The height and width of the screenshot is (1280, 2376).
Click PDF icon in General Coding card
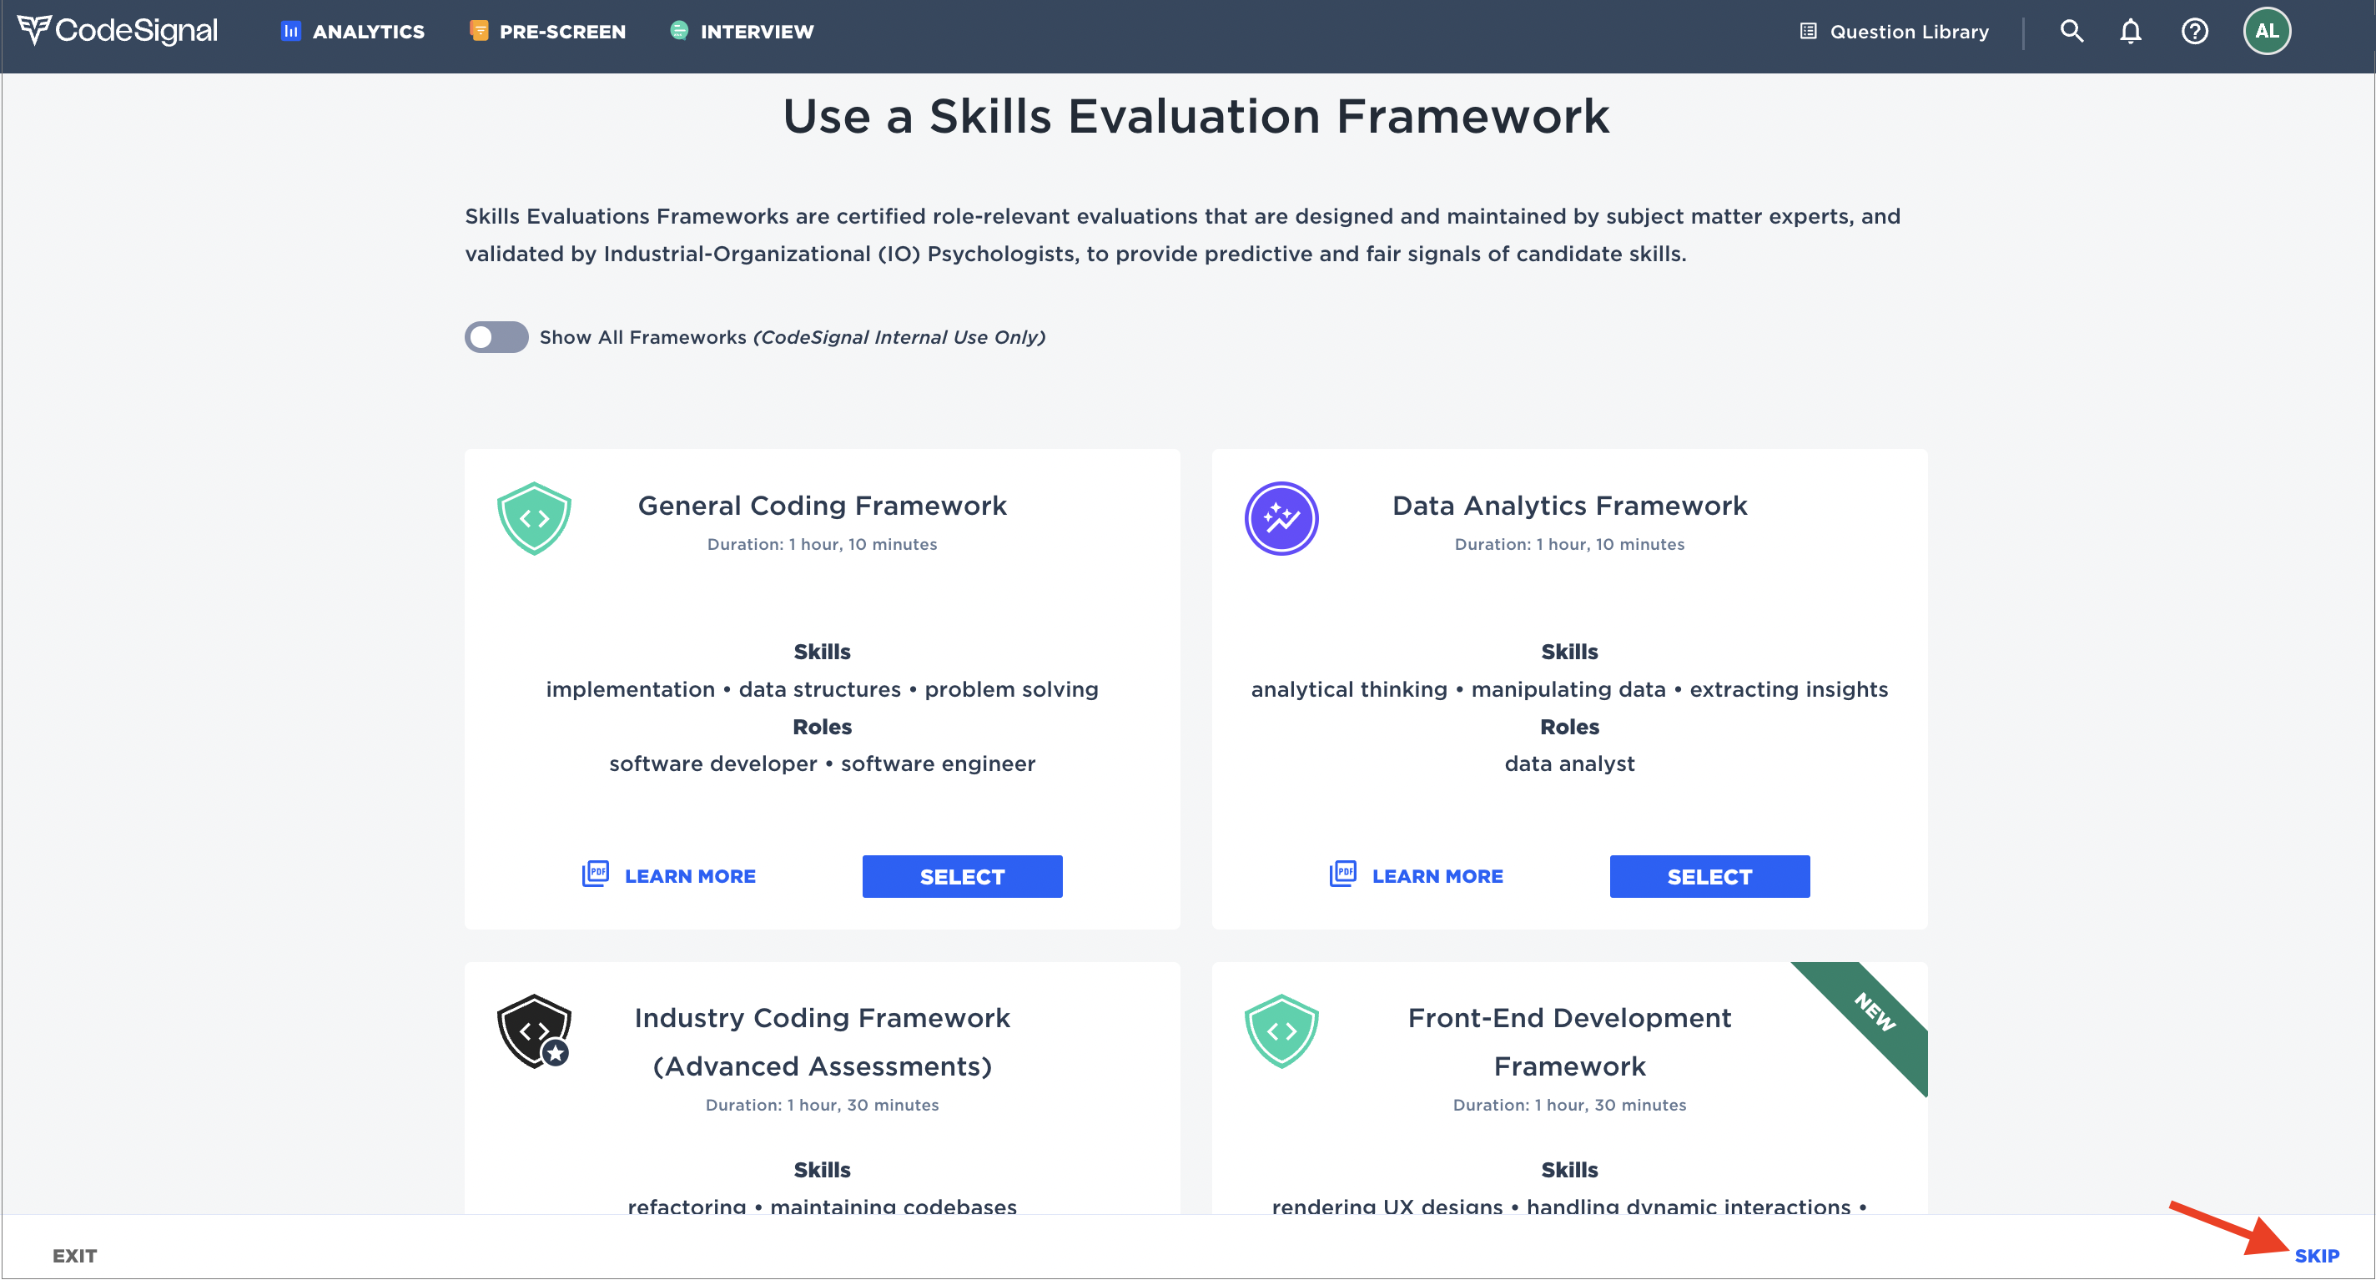click(x=595, y=874)
